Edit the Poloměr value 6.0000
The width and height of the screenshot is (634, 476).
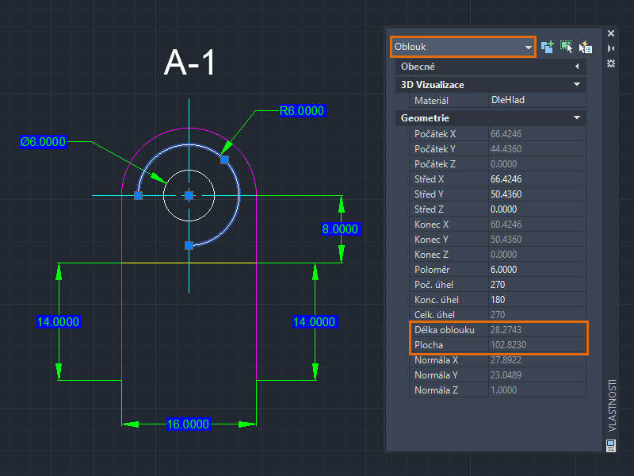tap(537, 270)
